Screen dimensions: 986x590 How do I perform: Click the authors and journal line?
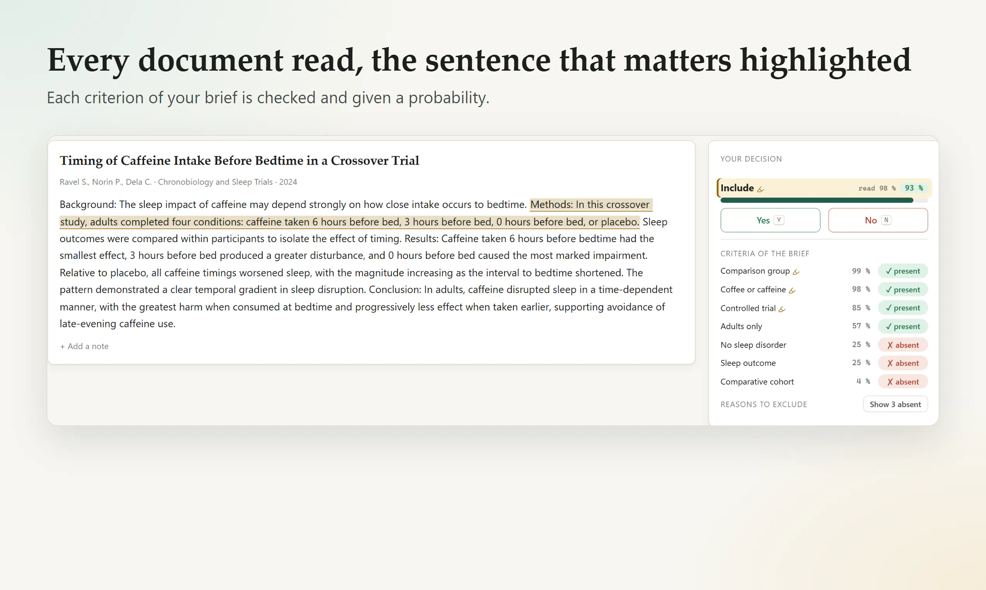point(179,182)
